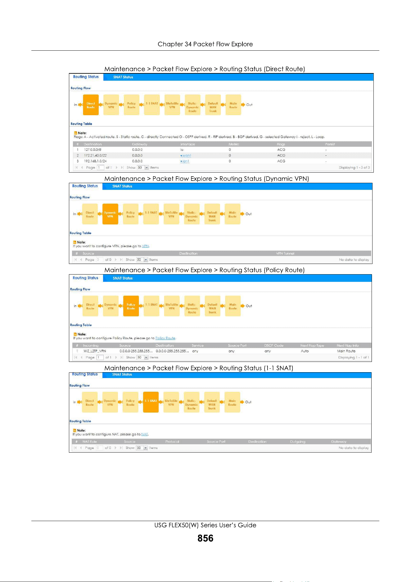Click Default WAN Trunk block in Policy Route screenshot
The height and width of the screenshot is (582, 411).
click(x=212, y=306)
